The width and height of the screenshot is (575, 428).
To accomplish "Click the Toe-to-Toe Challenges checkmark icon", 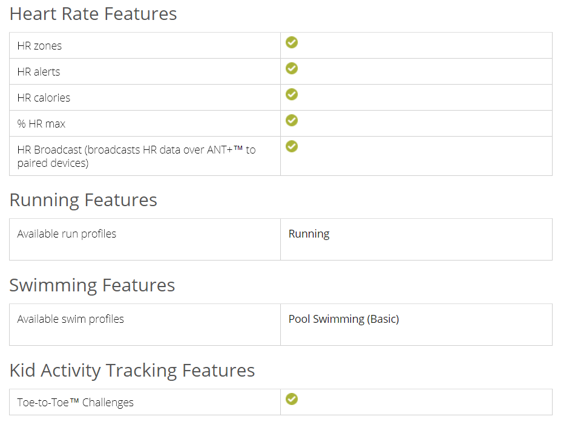I will 292,399.
